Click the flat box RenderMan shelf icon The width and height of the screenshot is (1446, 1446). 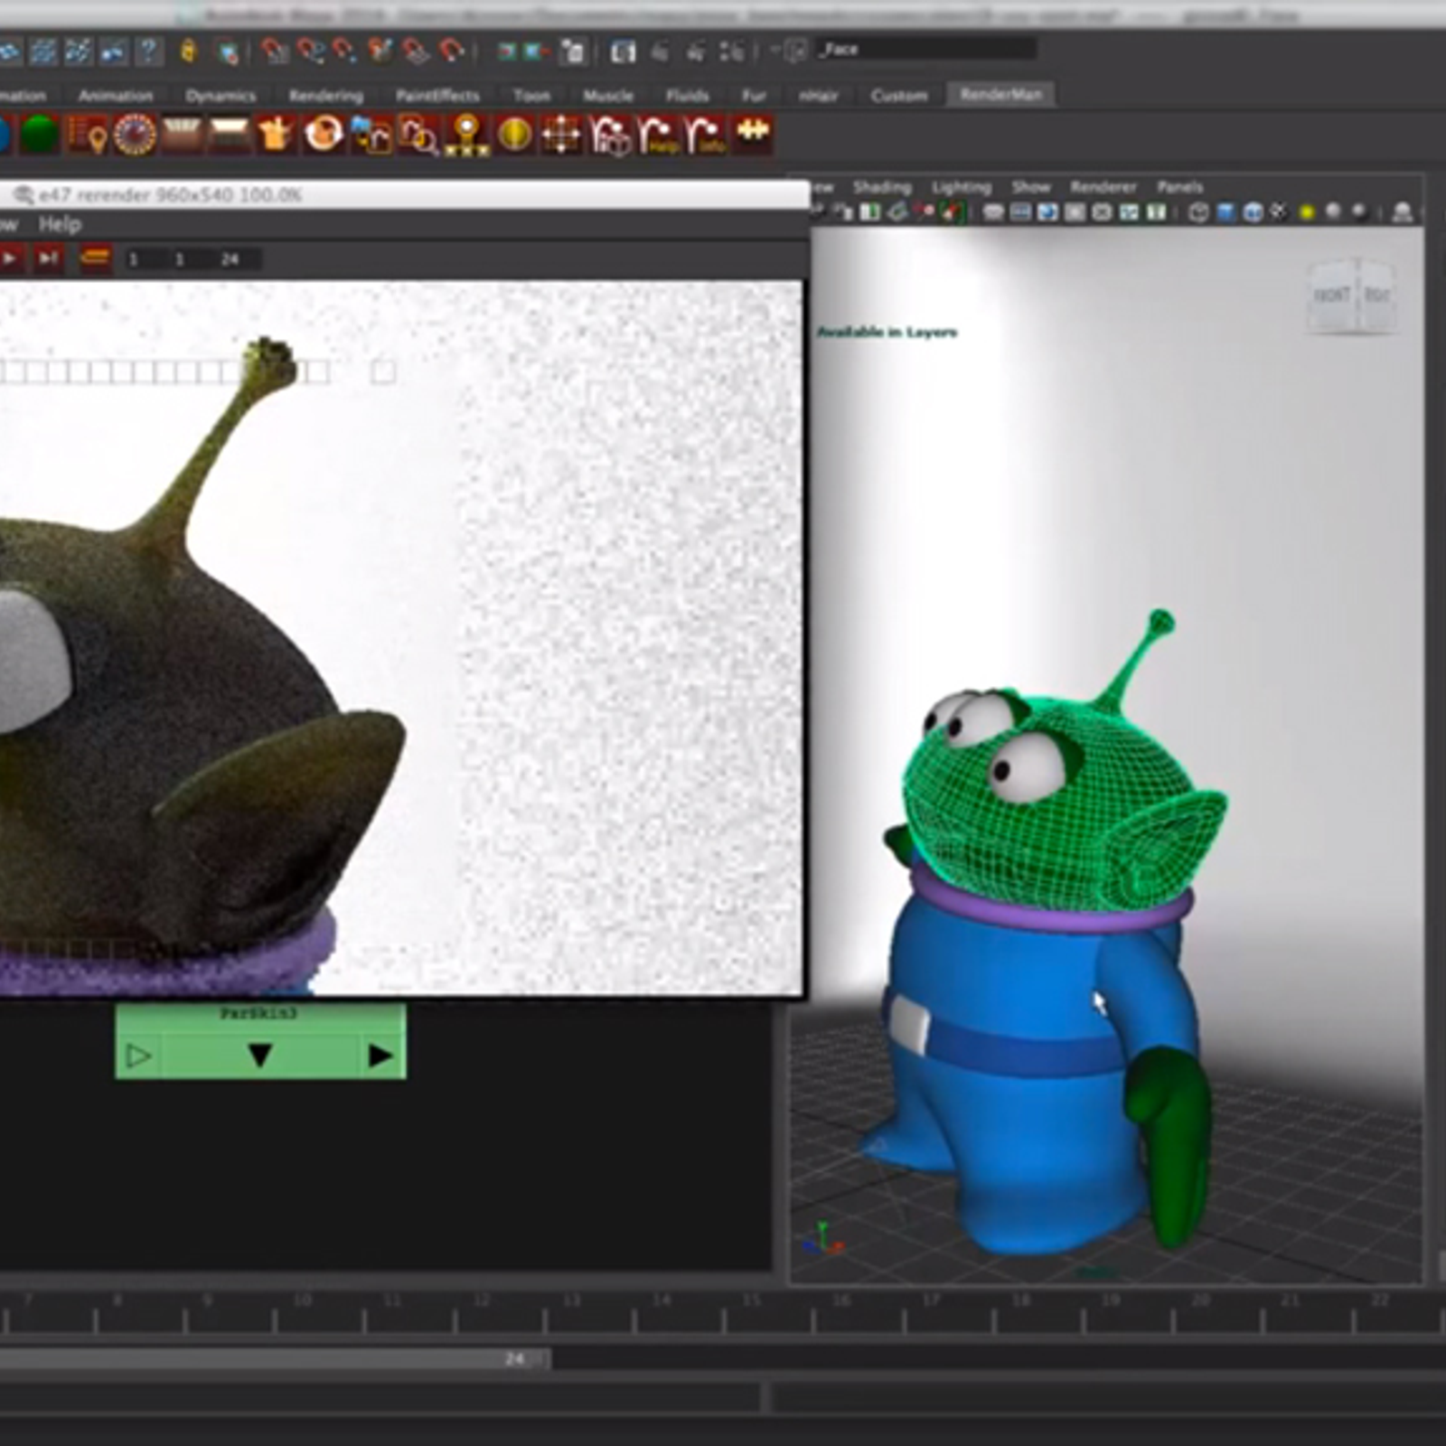229,135
